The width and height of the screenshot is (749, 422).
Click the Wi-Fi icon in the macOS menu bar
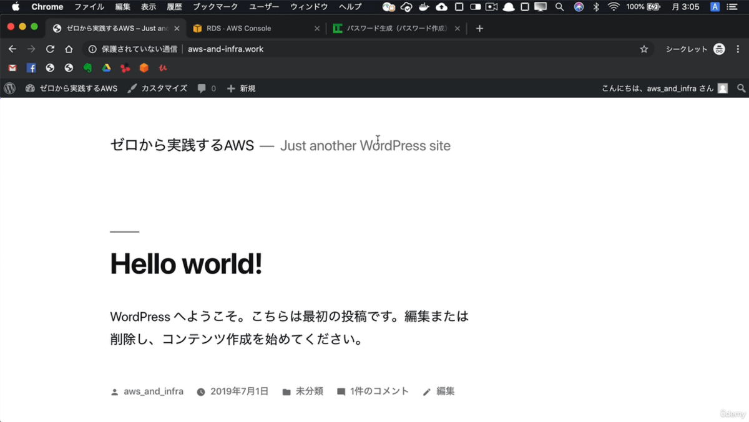614,7
